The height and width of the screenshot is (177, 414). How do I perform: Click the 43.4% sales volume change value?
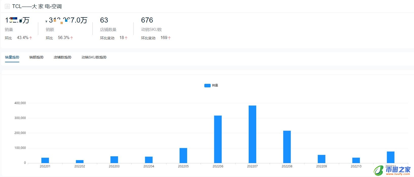pos(23,38)
